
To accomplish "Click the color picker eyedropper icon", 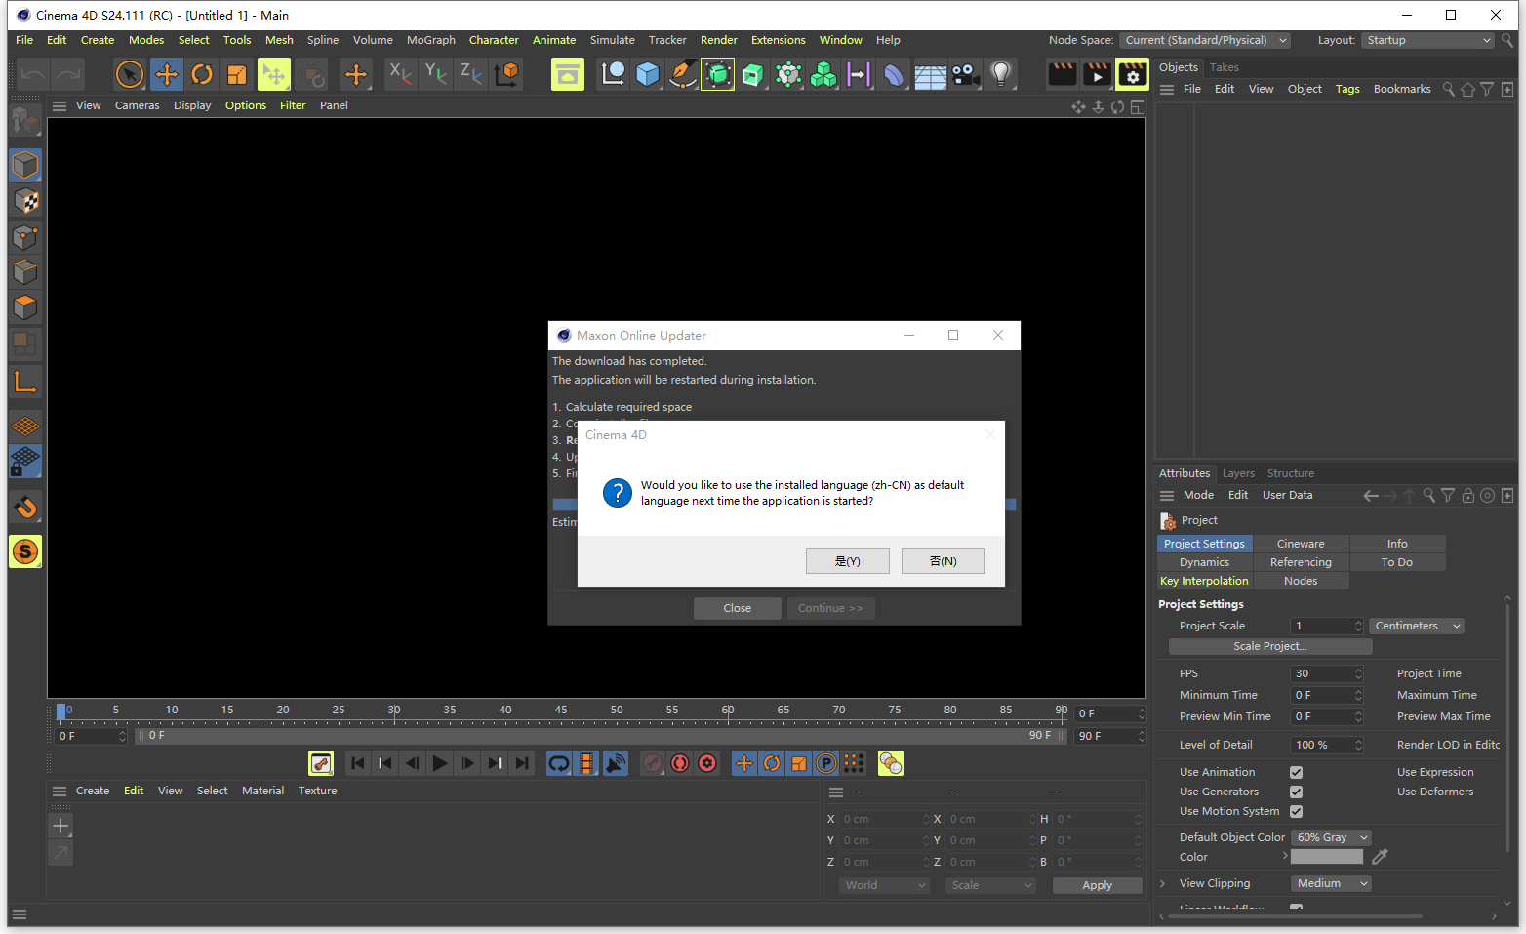I will tap(1380, 857).
